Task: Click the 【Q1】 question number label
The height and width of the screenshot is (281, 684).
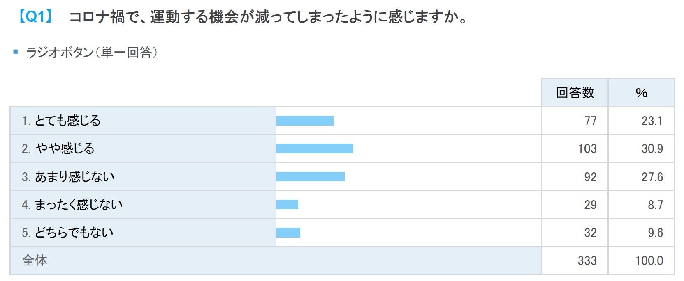Action: tap(35, 17)
